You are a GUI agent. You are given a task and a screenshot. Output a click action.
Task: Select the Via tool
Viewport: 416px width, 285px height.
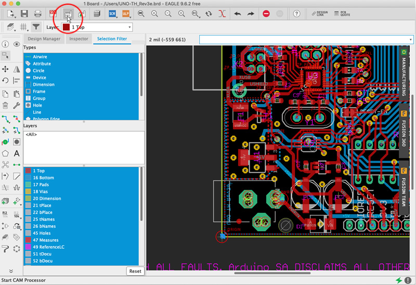(x=5, y=142)
